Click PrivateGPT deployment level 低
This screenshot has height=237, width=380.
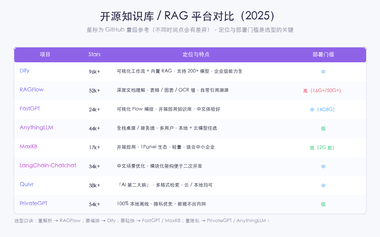(323, 204)
